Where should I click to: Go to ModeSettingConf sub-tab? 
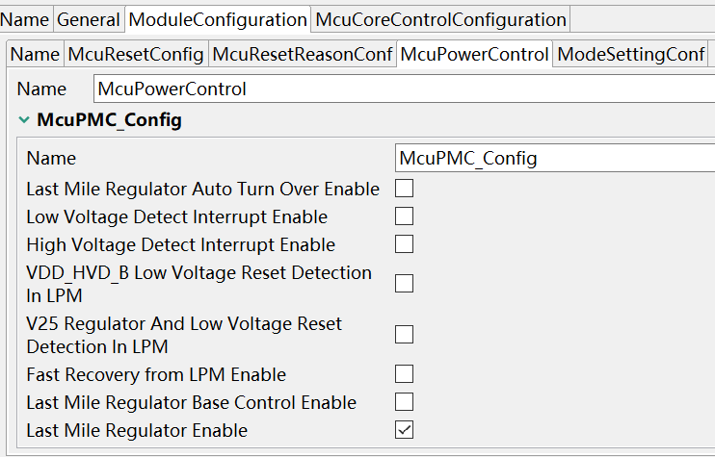click(x=631, y=55)
